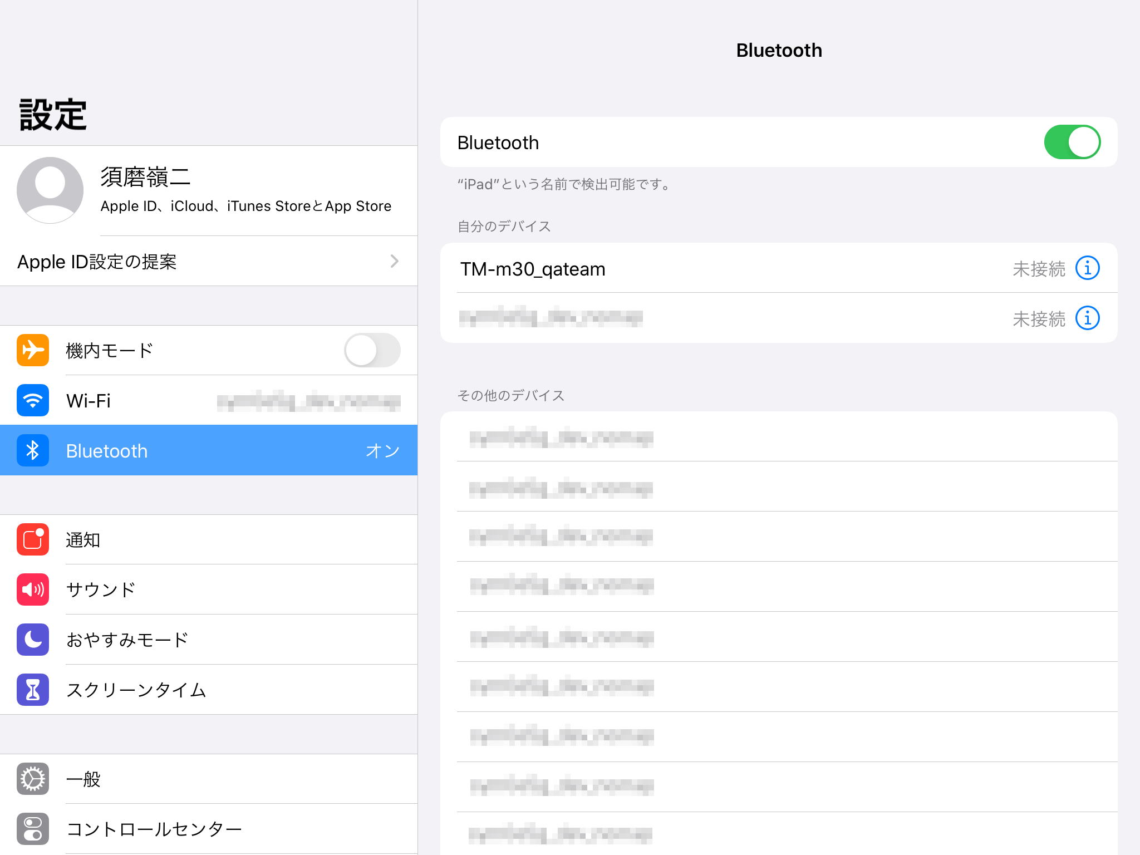
Task: Tap the Bluetooth symbol icon in sidebar
Action: 33,450
